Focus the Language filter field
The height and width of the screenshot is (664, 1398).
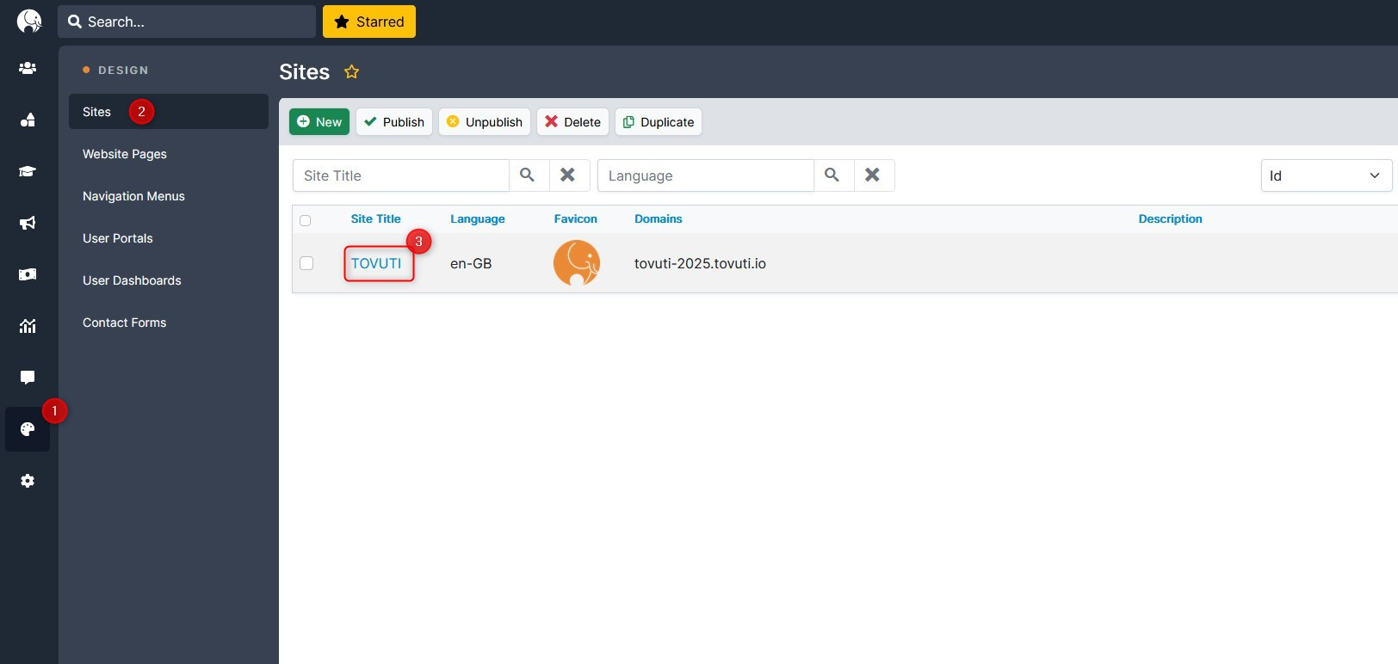click(706, 175)
